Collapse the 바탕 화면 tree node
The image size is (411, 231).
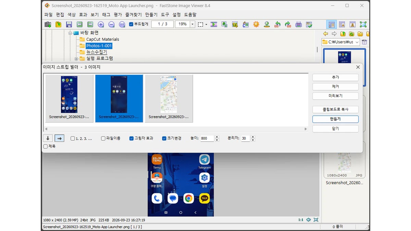pyautogui.click(x=70, y=33)
